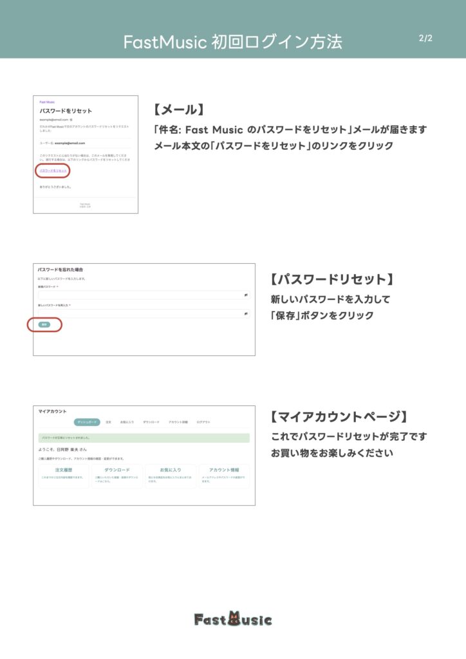Toggle visibility eye in the re-enter password field
The width and height of the screenshot is (466, 659).
[247, 313]
